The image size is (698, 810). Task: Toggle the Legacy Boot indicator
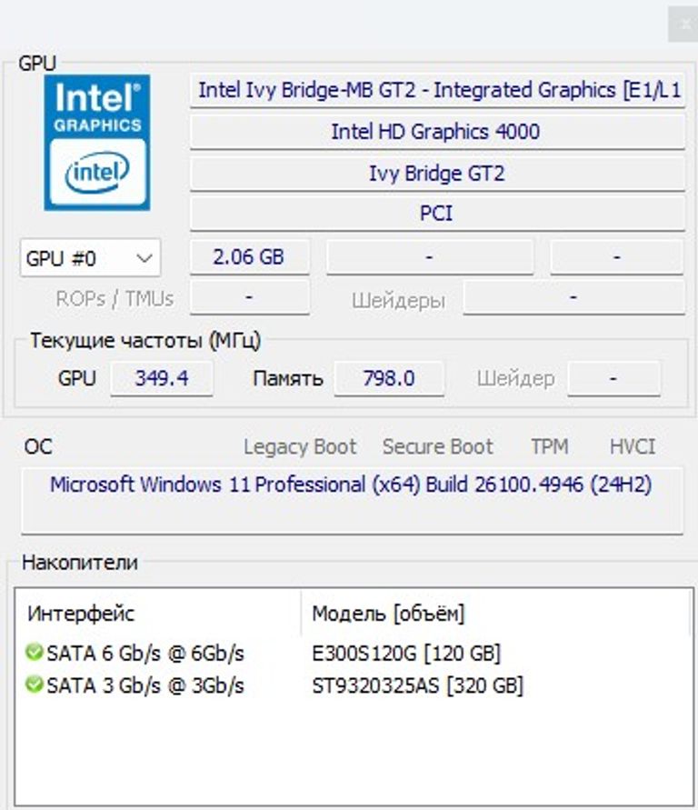[300, 446]
